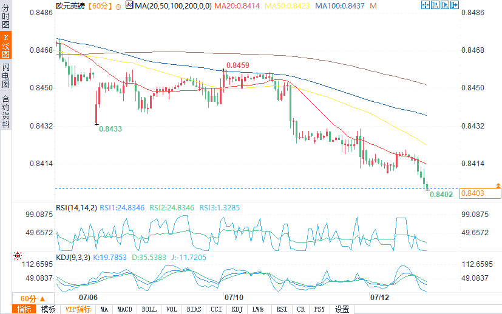Click the 07/06 date label

[88, 298]
